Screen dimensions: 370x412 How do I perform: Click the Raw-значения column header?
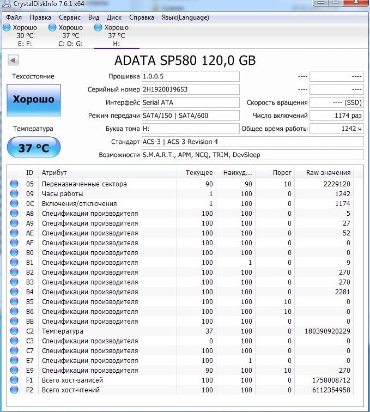tap(324, 172)
